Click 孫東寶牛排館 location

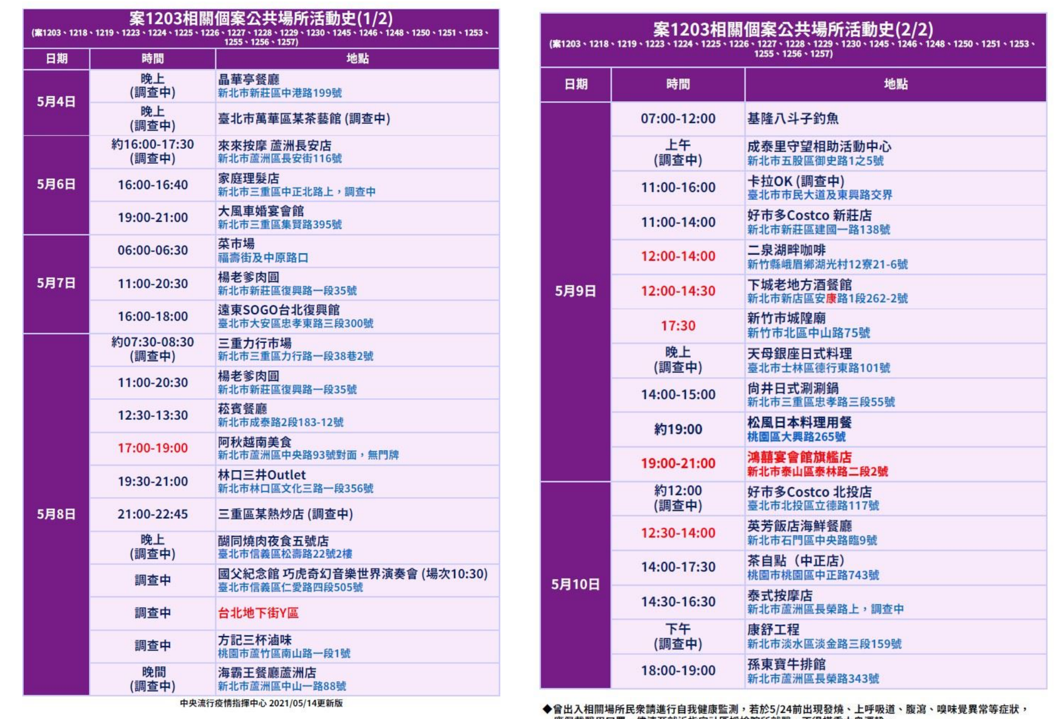pyautogui.click(x=786, y=664)
